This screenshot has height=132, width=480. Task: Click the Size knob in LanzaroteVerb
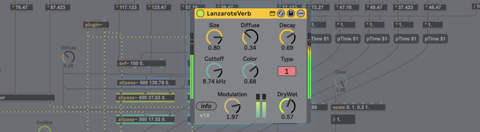(214, 37)
